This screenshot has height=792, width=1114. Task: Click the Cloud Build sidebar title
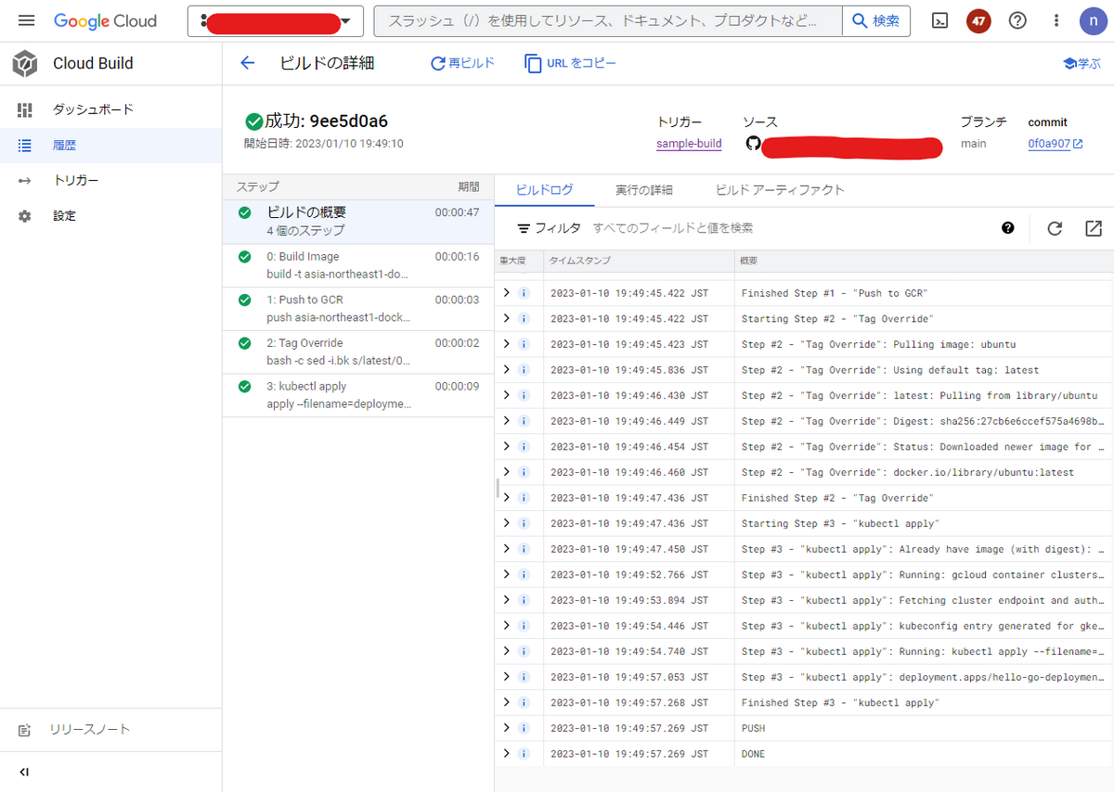pyautogui.click(x=93, y=63)
